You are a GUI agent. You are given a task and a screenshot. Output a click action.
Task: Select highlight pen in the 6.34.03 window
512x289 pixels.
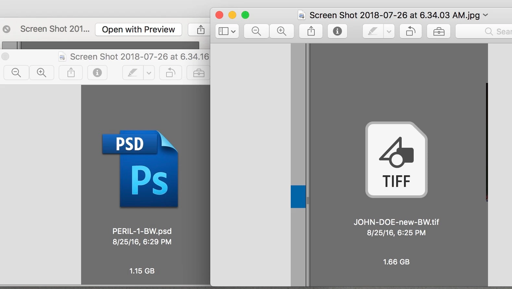[373, 31]
